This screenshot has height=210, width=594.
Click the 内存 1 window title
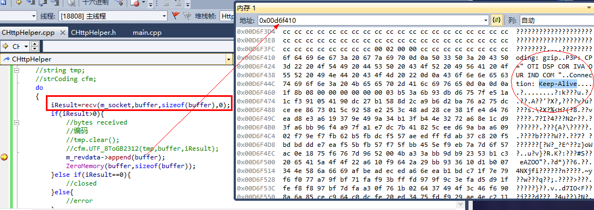246,8
